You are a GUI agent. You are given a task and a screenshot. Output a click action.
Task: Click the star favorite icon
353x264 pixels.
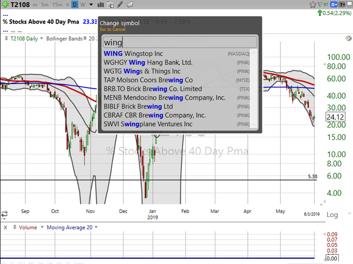click(313, 5)
